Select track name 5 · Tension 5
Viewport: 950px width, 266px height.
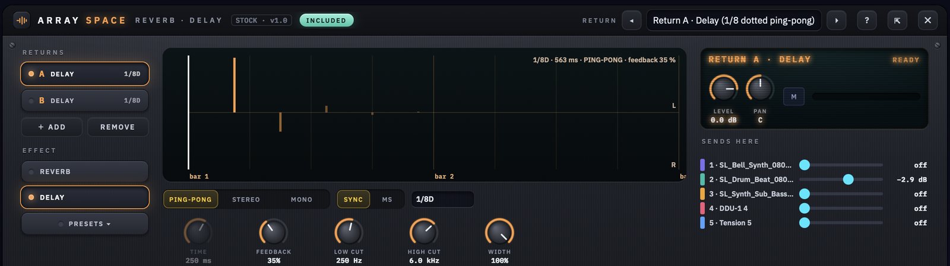(730, 223)
